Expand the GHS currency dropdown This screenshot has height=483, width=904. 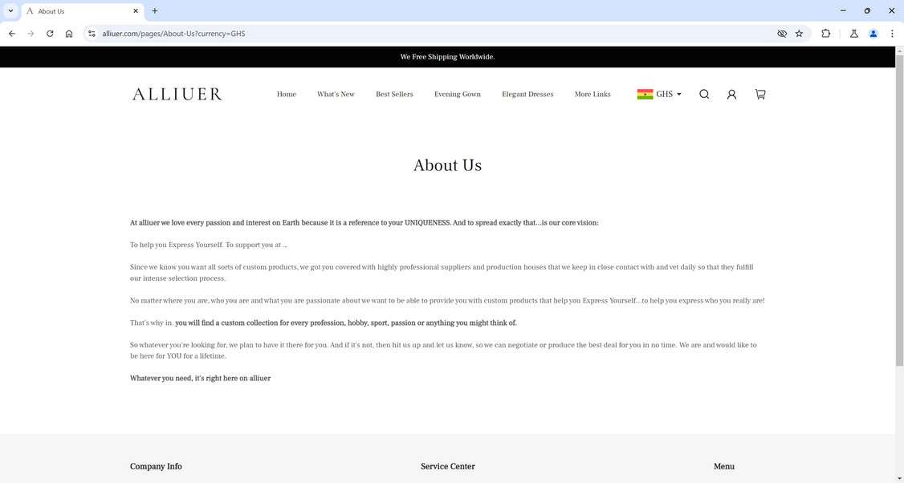[x=678, y=94]
